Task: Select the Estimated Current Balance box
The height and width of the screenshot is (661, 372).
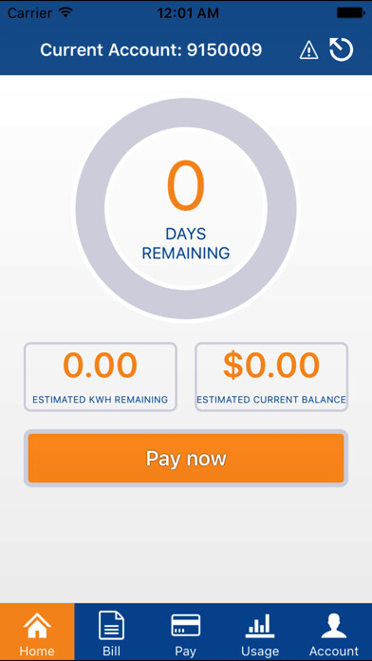Action: (271, 376)
